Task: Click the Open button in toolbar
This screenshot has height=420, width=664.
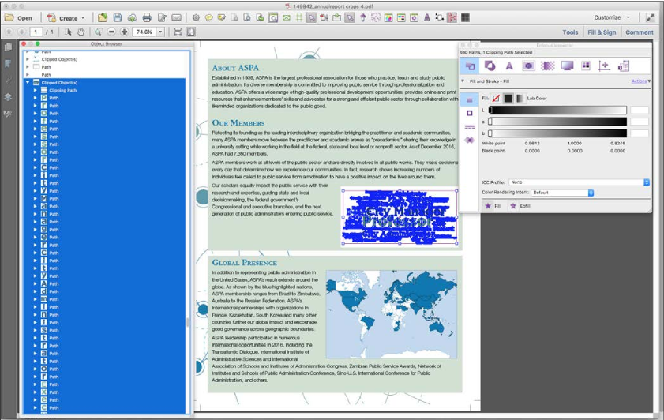Action: pyautogui.click(x=20, y=17)
